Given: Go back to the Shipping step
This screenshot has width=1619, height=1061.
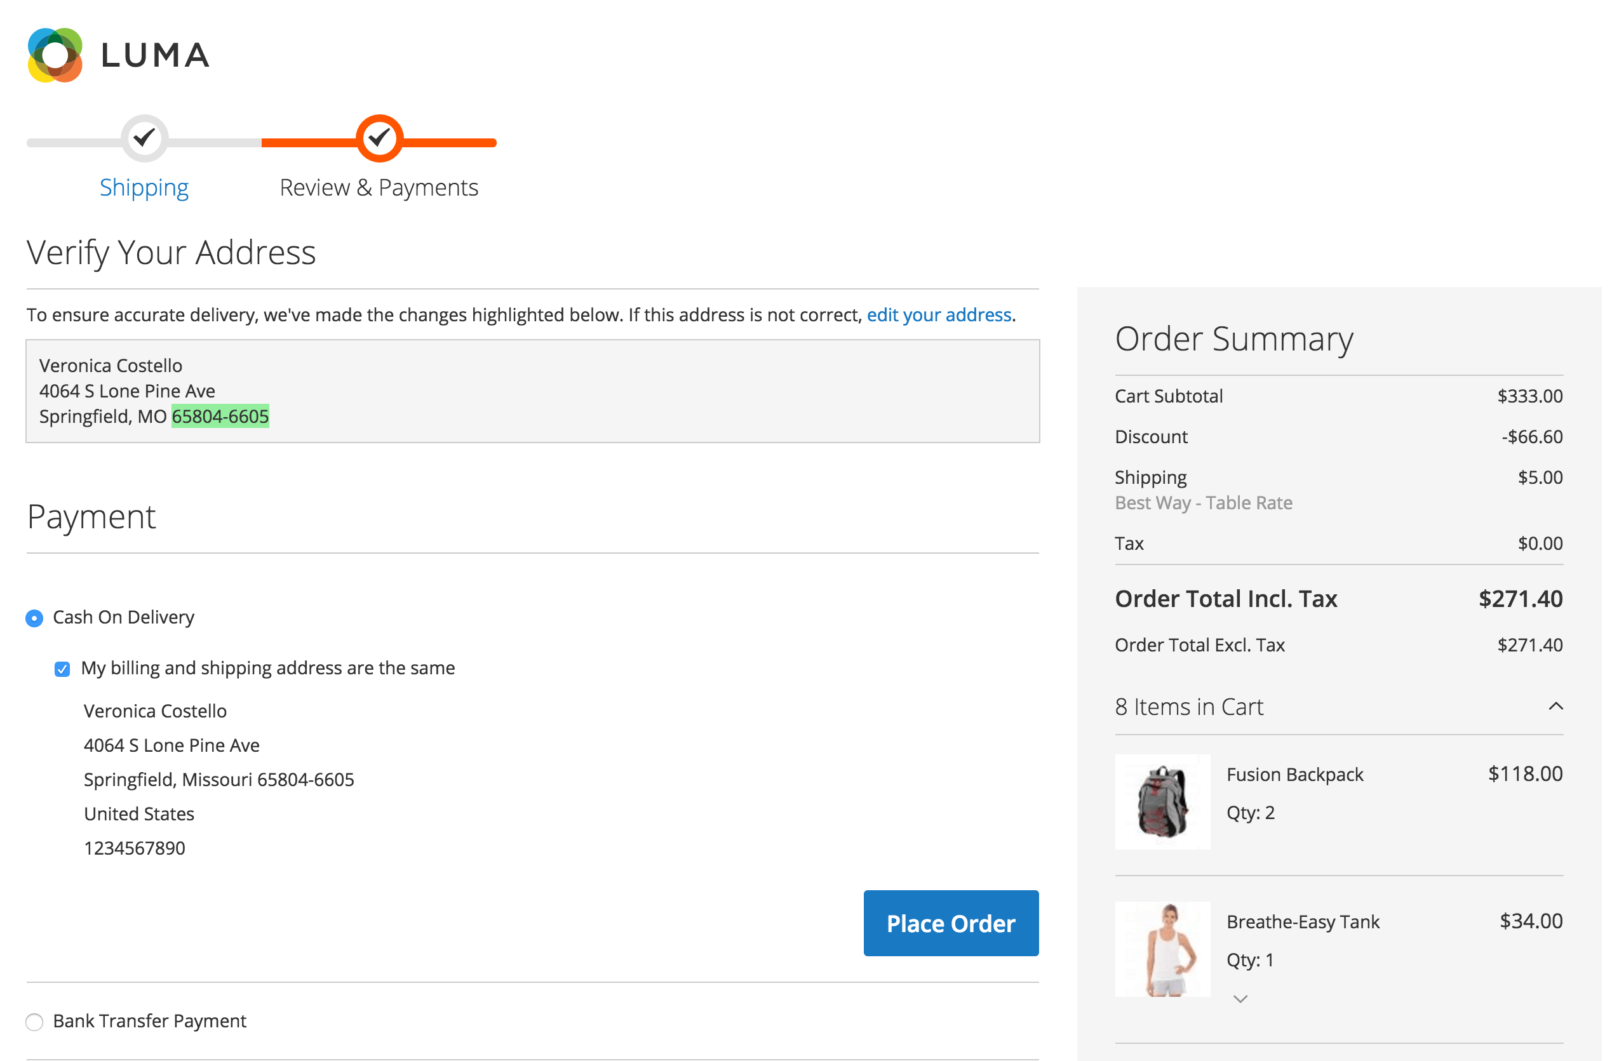Looking at the screenshot, I should (144, 188).
